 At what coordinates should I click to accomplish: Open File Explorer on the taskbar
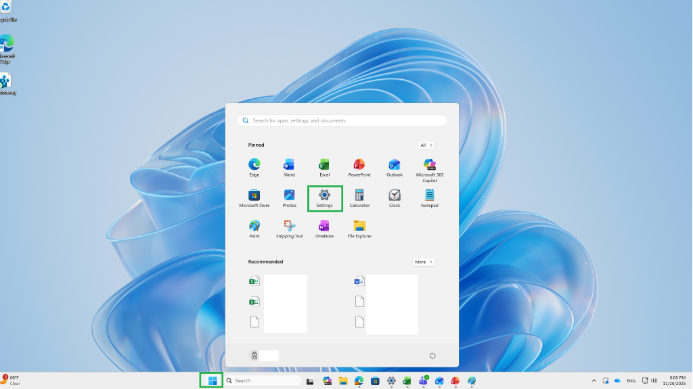point(343,381)
